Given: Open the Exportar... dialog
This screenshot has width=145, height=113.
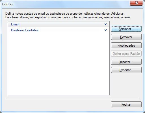Looking at the screenshot, I should point(126,70).
